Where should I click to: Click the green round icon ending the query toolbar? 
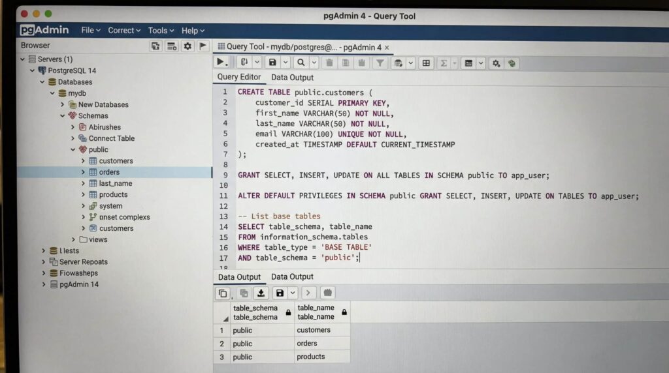click(512, 63)
